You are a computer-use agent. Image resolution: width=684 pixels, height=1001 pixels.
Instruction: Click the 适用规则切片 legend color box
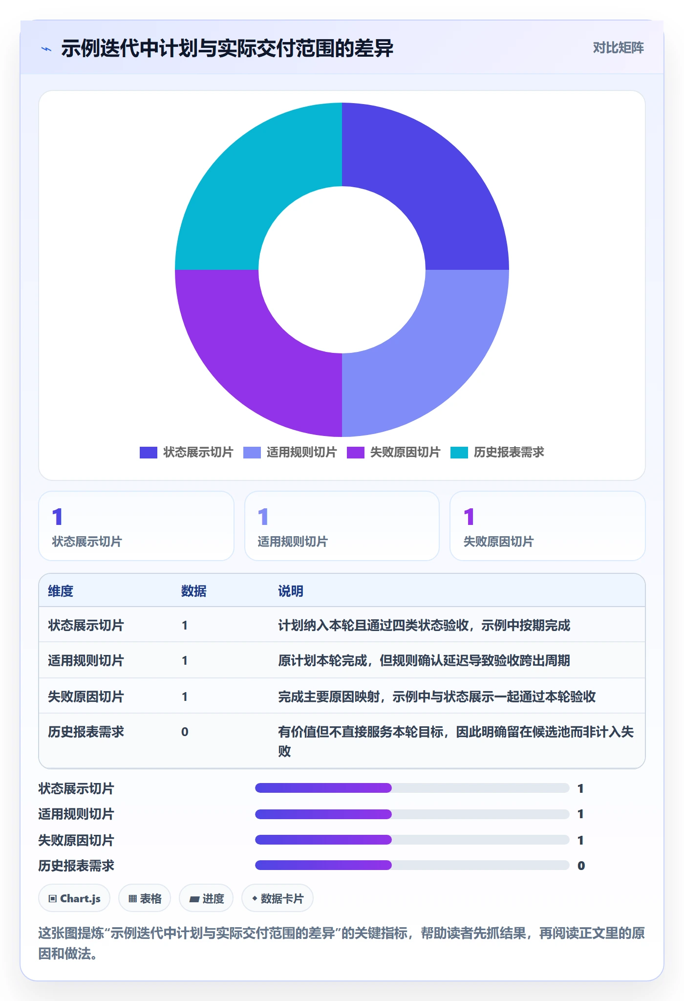[x=252, y=453]
